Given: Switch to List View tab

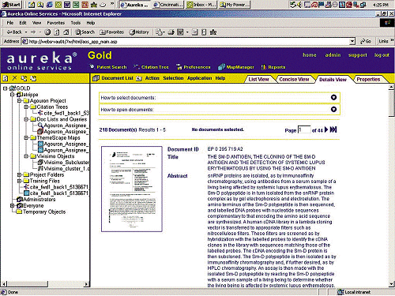Looking at the screenshot, I should pos(258,79).
